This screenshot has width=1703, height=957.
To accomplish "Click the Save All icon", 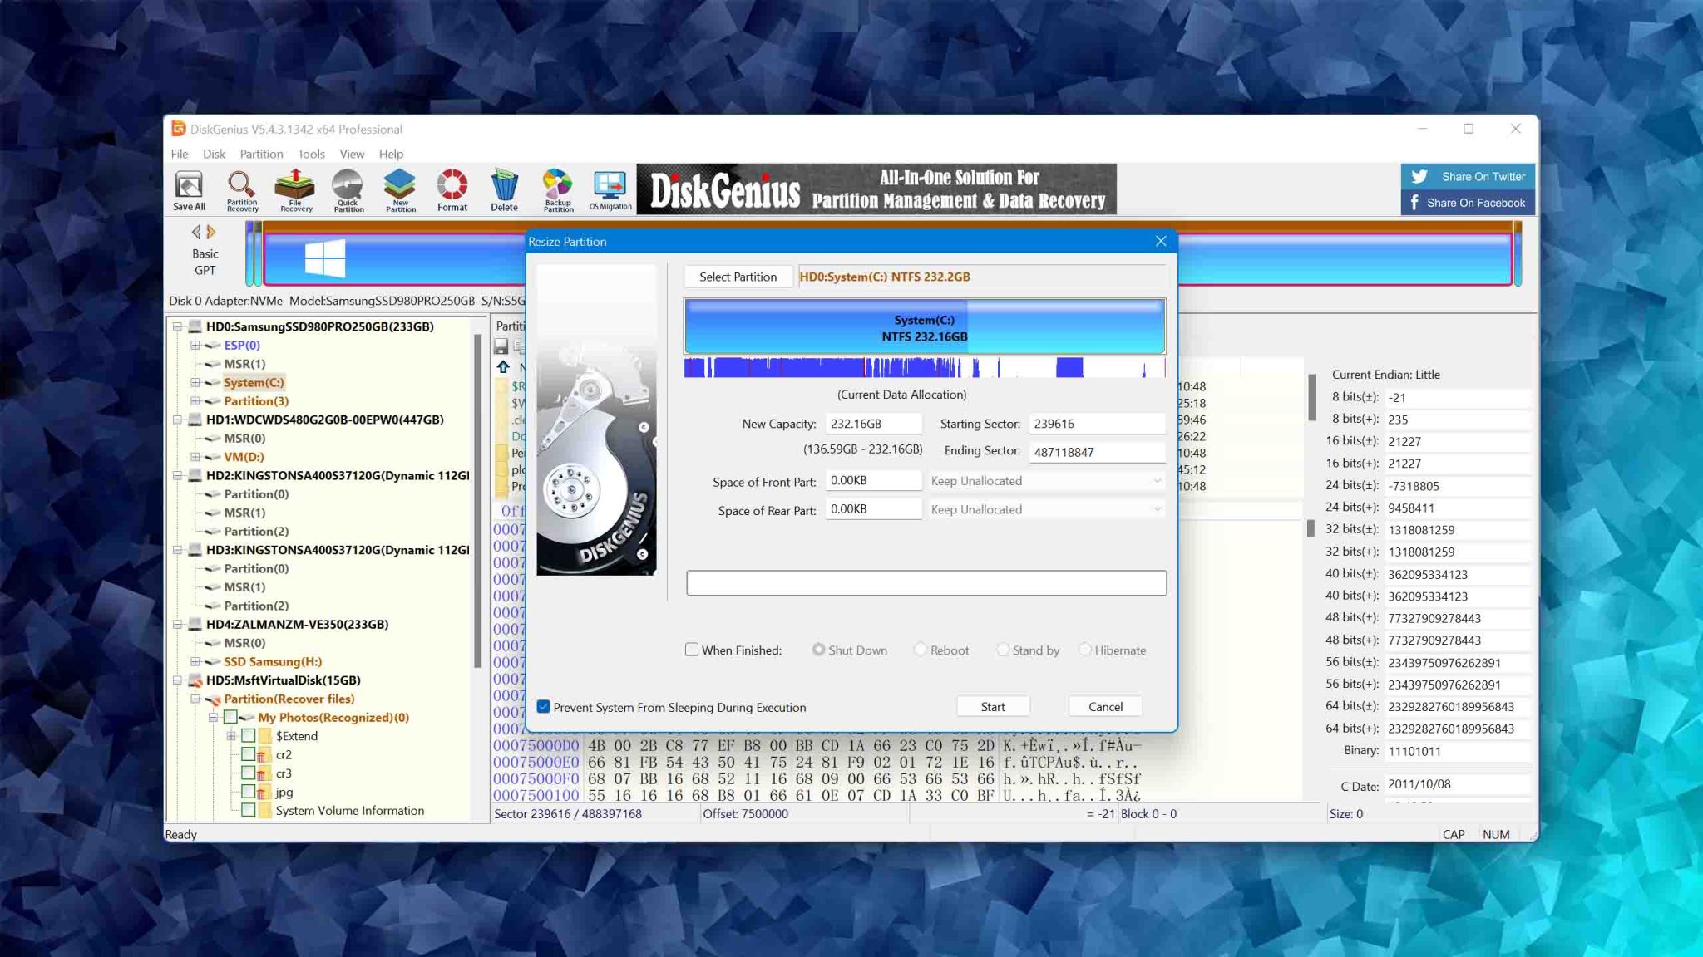I will point(190,189).
